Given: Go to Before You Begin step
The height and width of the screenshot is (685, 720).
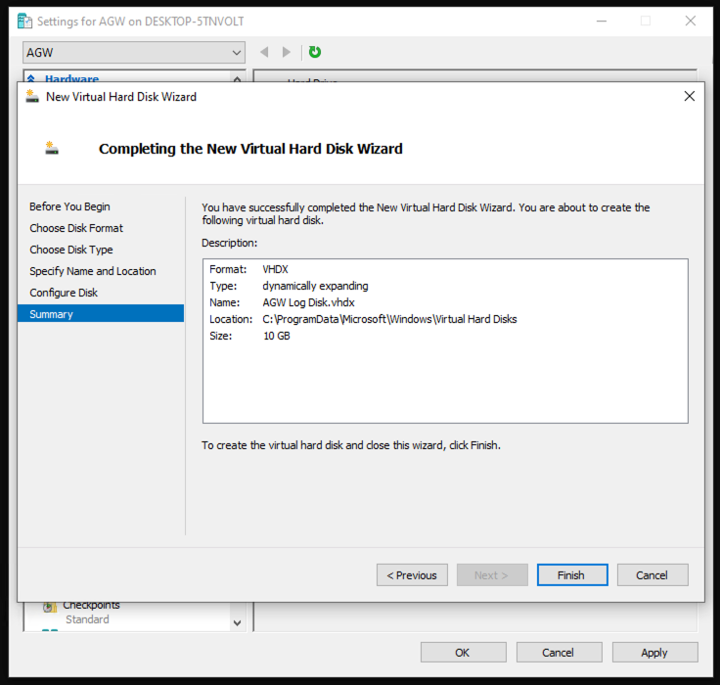Looking at the screenshot, I should [x=69, y=206].
